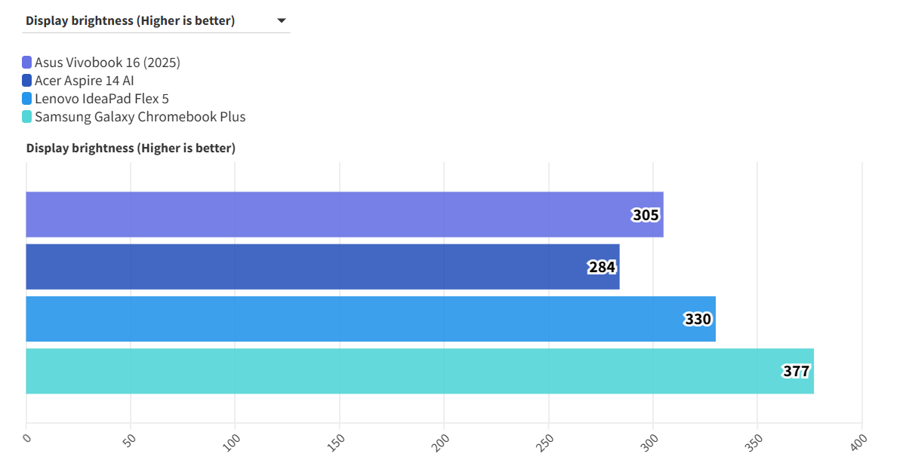Image resolution: width=900 pixels, height=466 pixels.
Task: Toggle the Acer Aspire 14 AI legend label
Action: click(x=85, y=81)
